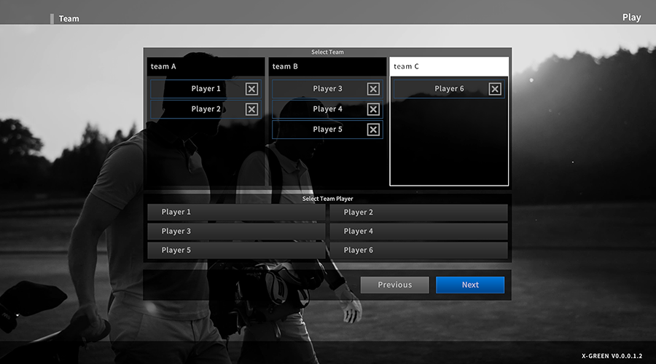656x364 pixels.
Task: Select the team C header
Action: click(449, 66)
